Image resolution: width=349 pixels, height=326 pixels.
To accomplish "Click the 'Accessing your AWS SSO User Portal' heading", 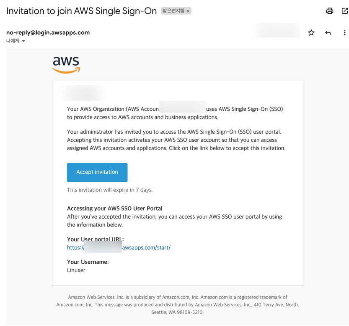I will tap(114, 208).
